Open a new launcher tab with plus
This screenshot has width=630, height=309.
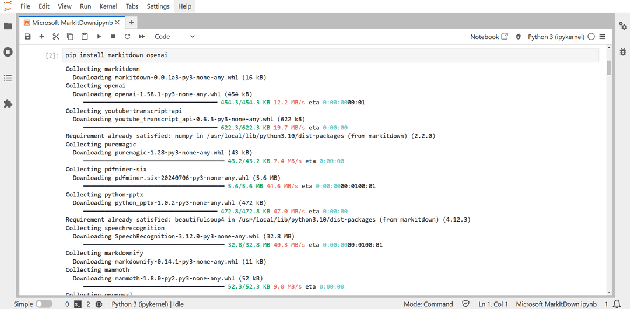pyautogui.click(x=131, y=23)
